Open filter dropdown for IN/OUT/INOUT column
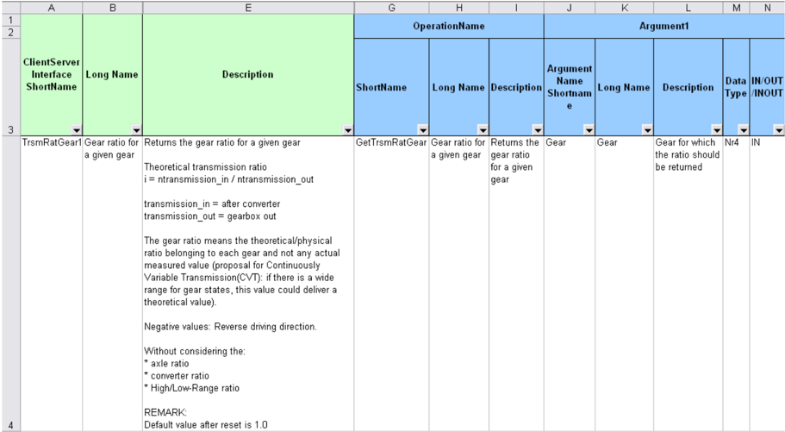Screen dimensions: 785x432 [778, 130]
